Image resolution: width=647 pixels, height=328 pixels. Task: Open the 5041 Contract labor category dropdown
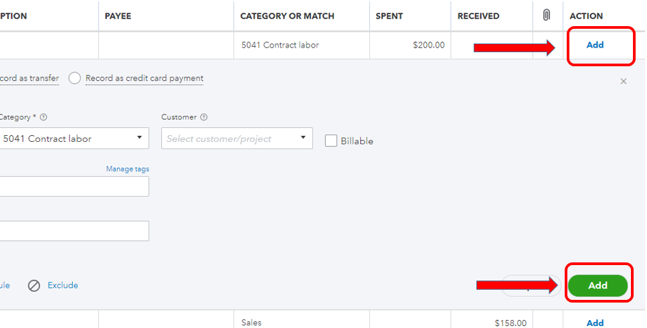click(139, 139)
